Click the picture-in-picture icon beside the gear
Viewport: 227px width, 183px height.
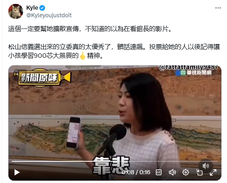pyautogui.click(x=199, y=172)
